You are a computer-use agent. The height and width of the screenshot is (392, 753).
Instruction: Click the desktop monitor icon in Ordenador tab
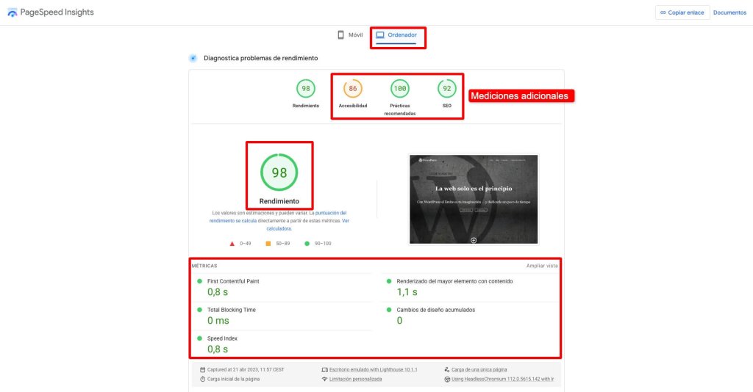click(380, 35)
